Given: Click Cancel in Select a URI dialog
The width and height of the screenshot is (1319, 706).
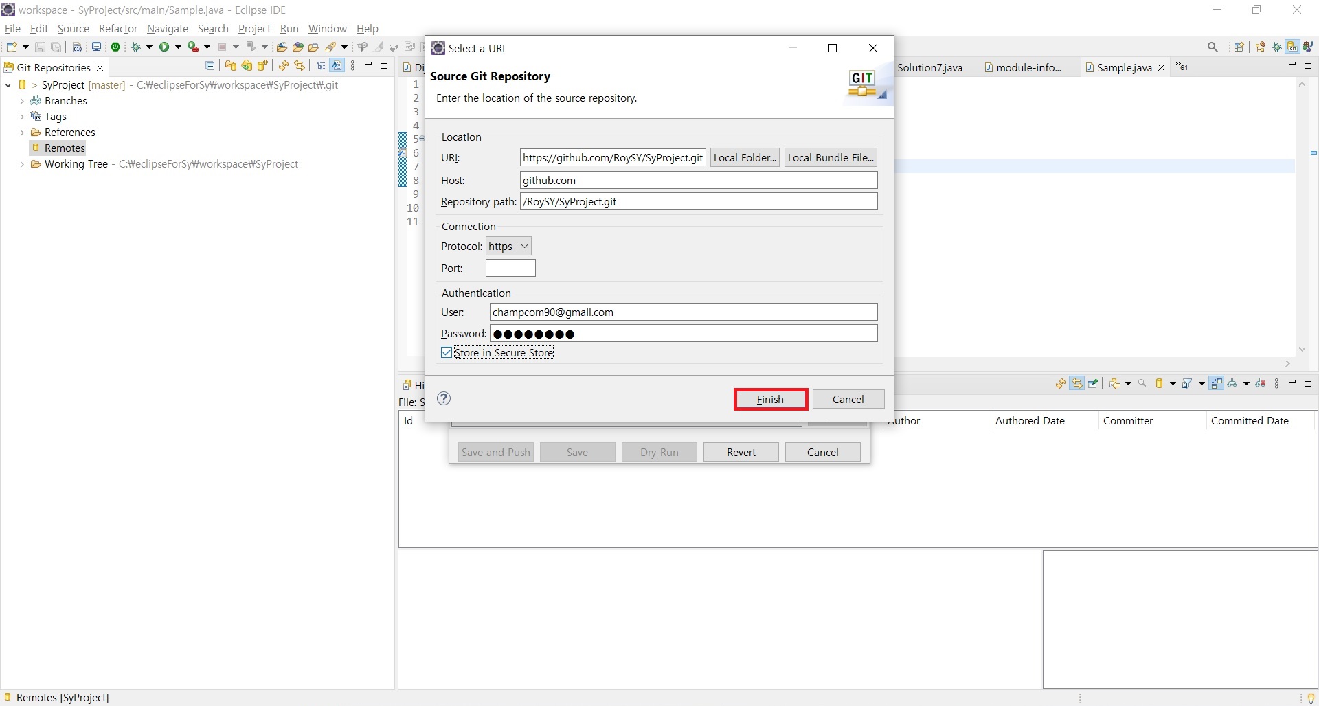Looking at the screenshot, I should coord(848,399).
